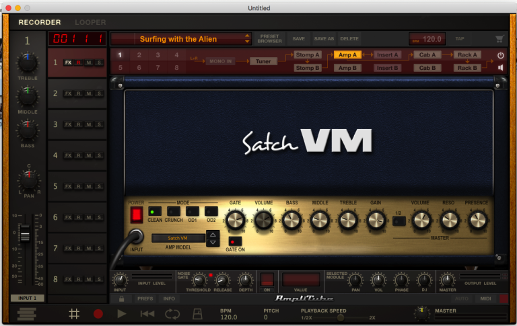
Task: Click the MONO IN routing button
Action: (221, 61)
